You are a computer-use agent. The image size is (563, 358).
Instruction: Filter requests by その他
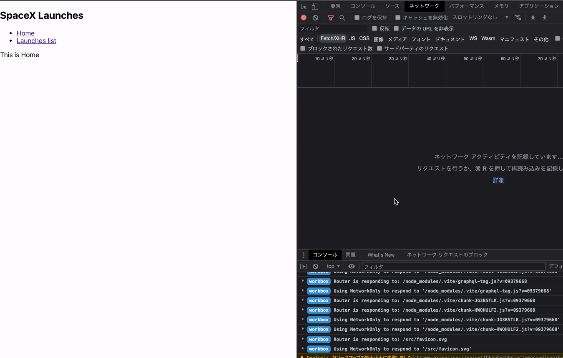tap(541, 39)
